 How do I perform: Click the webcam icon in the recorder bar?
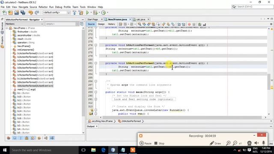pos(249,143)
